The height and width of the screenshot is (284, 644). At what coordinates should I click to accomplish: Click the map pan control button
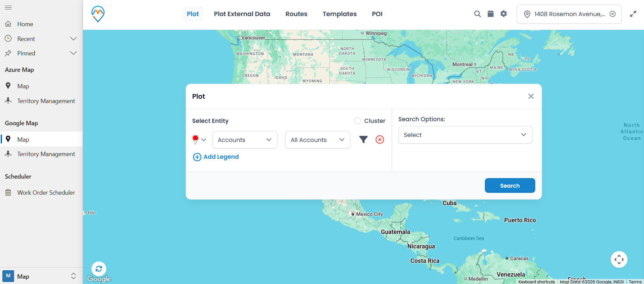[x=619, y=259]
